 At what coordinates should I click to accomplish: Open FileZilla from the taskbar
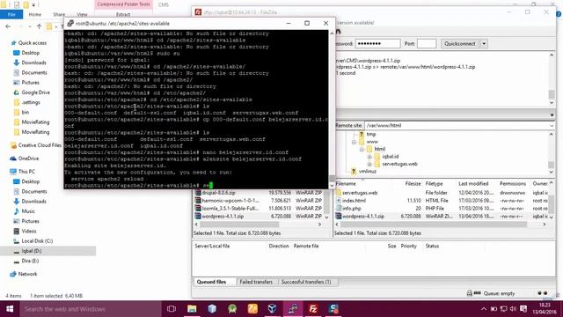[313, 309]
